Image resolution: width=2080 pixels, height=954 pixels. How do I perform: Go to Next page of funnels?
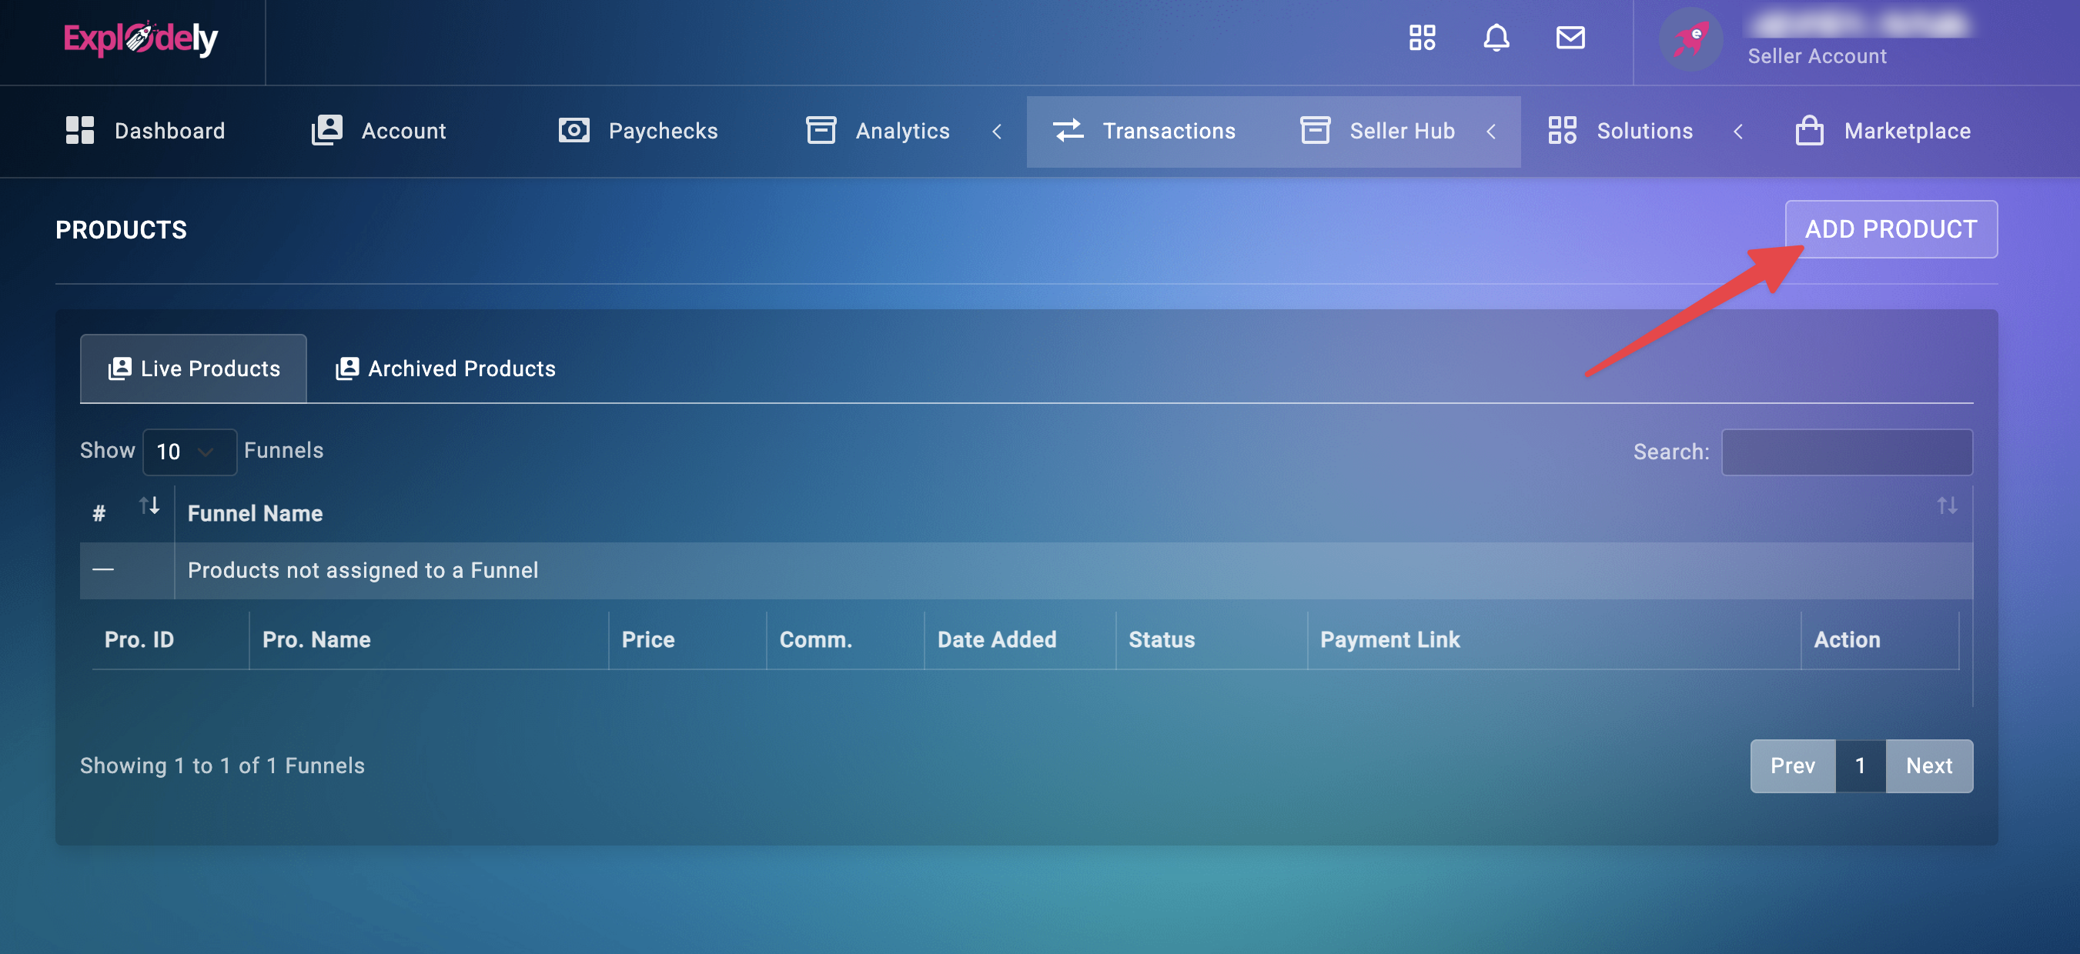1928,766
